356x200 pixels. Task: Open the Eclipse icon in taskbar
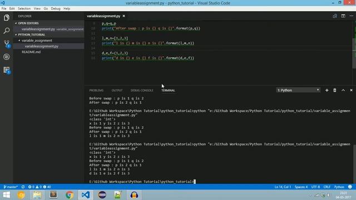102,195
